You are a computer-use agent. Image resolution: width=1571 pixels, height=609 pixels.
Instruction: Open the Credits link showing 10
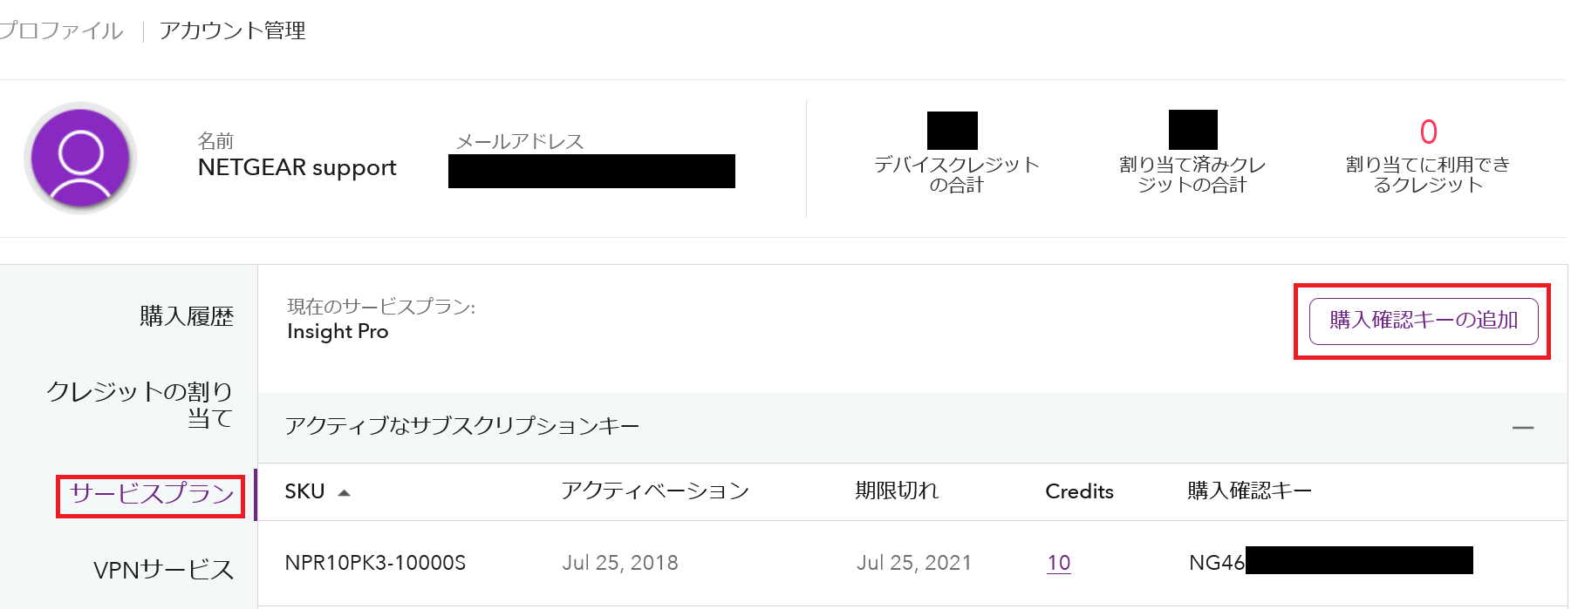pos(1059,563)
